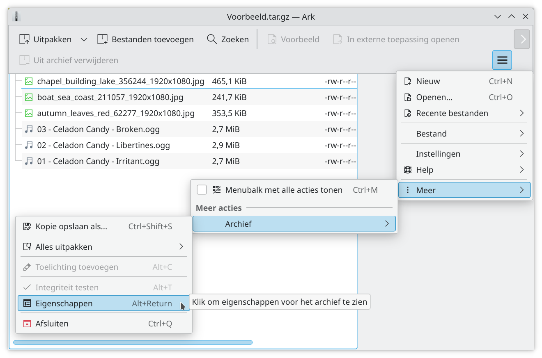Select boat_sea_coast_211057_1920x1080.jpg file
The width and height of the screenshot is (542, 358).
click(x=110, y=97)
